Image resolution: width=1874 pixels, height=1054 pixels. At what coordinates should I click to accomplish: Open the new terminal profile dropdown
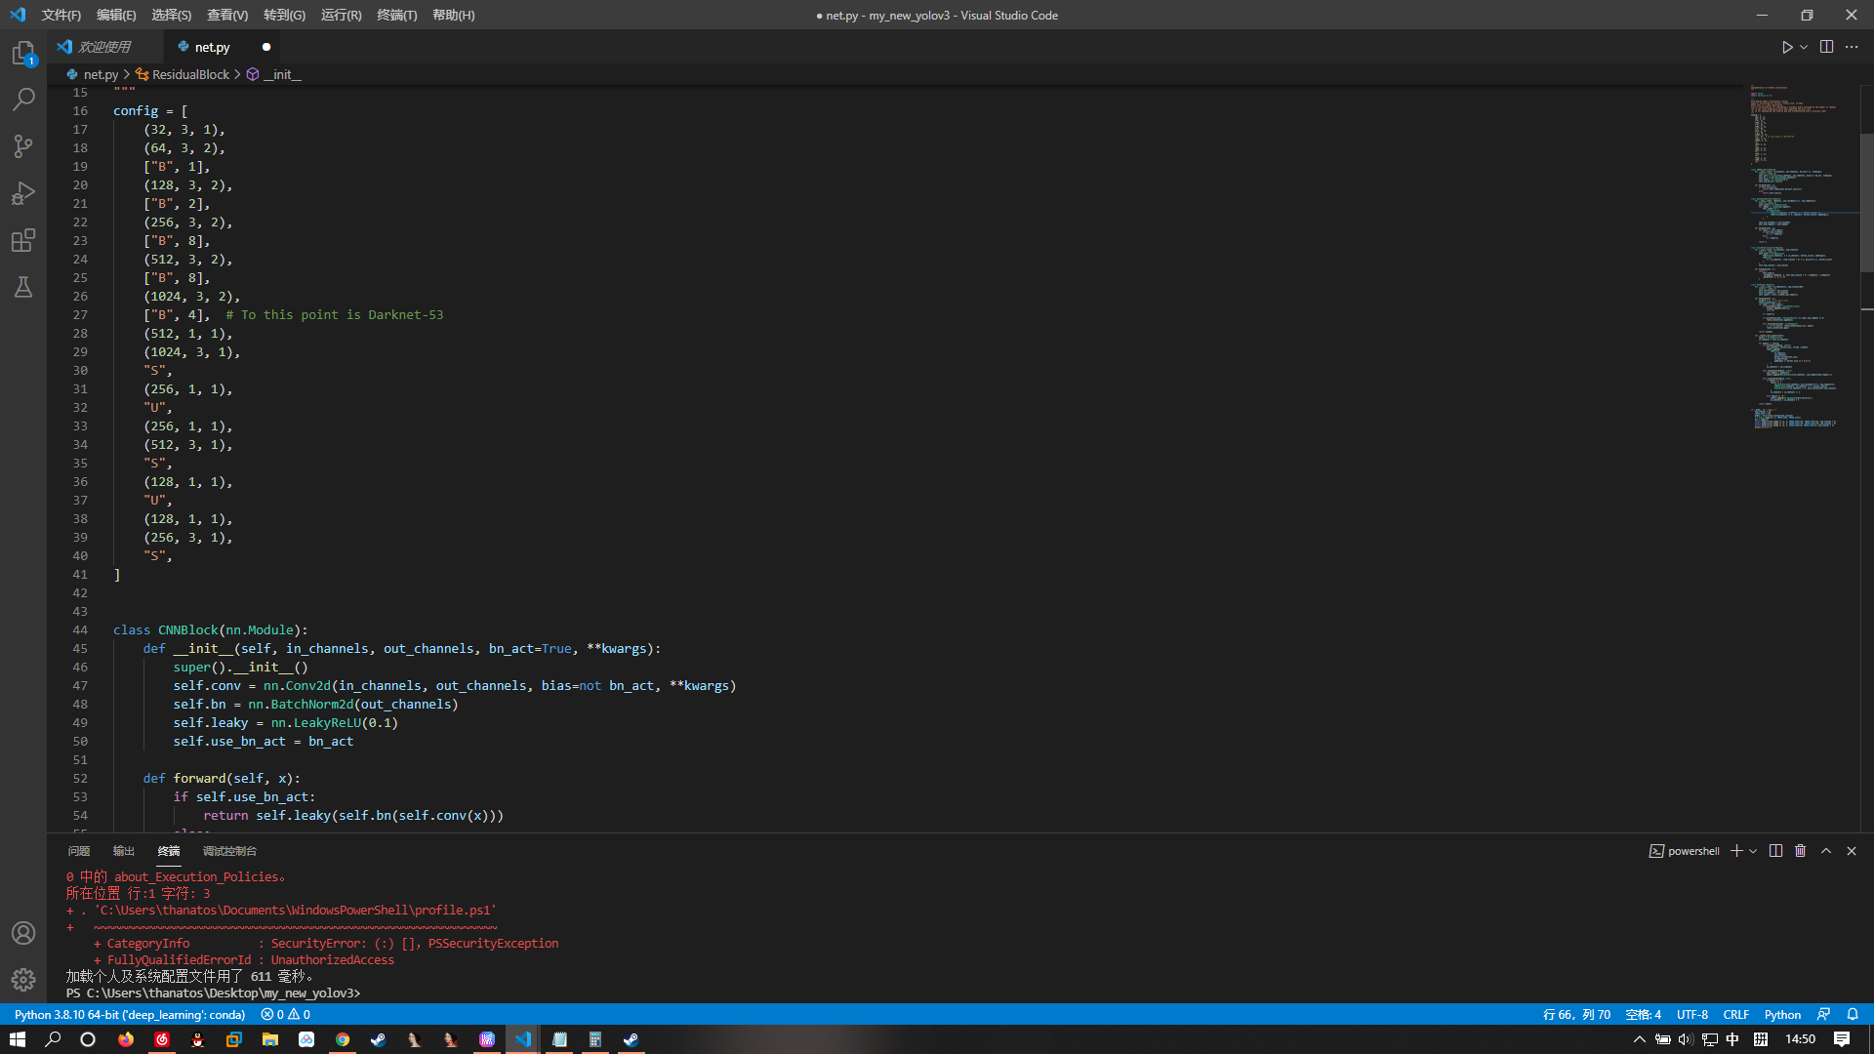[1753, 851]
